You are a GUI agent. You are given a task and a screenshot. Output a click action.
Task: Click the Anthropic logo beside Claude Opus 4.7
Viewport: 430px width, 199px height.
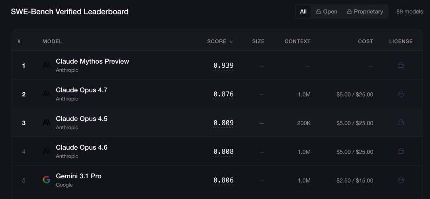coord(46,94)
